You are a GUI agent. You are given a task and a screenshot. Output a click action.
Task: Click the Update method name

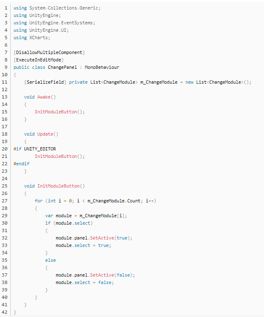tap(46, 134)
